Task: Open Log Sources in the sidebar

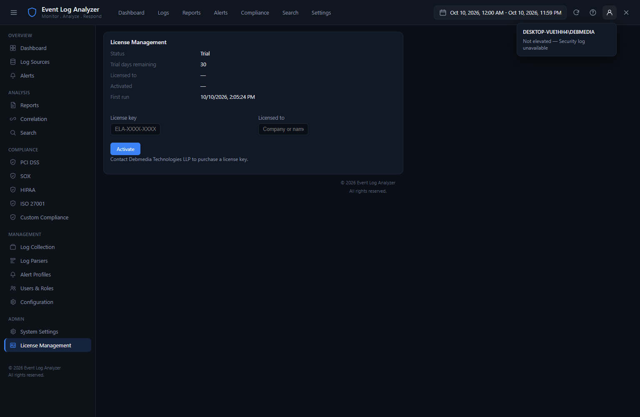Action: click(x=47, y=62)
